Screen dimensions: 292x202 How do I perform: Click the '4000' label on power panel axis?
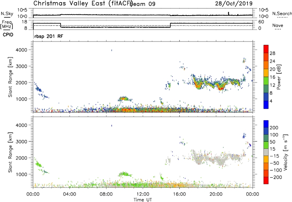click(x=21, y=50)
